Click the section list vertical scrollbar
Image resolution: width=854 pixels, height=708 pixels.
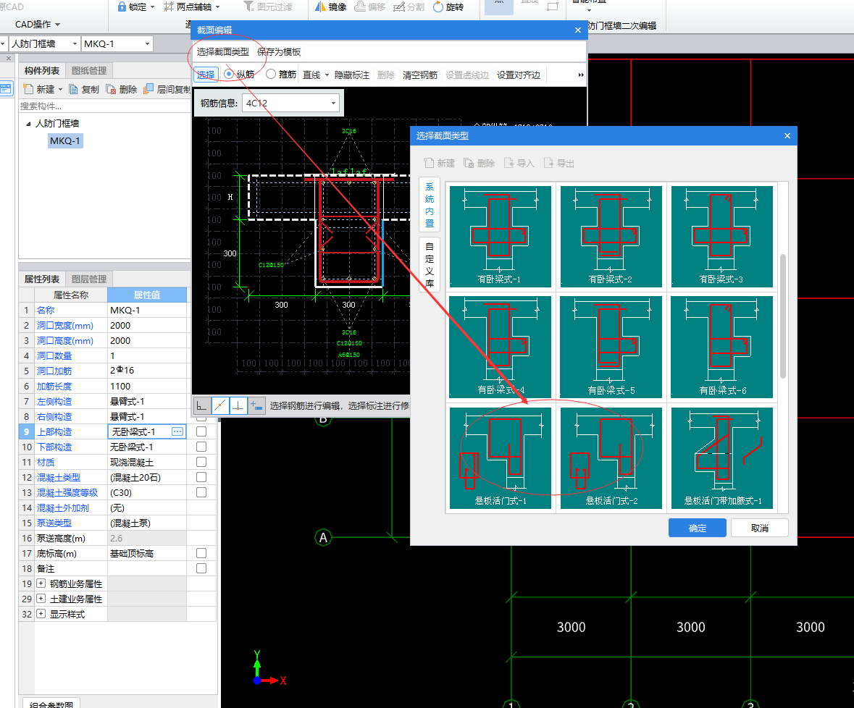(x=782, y=316)
